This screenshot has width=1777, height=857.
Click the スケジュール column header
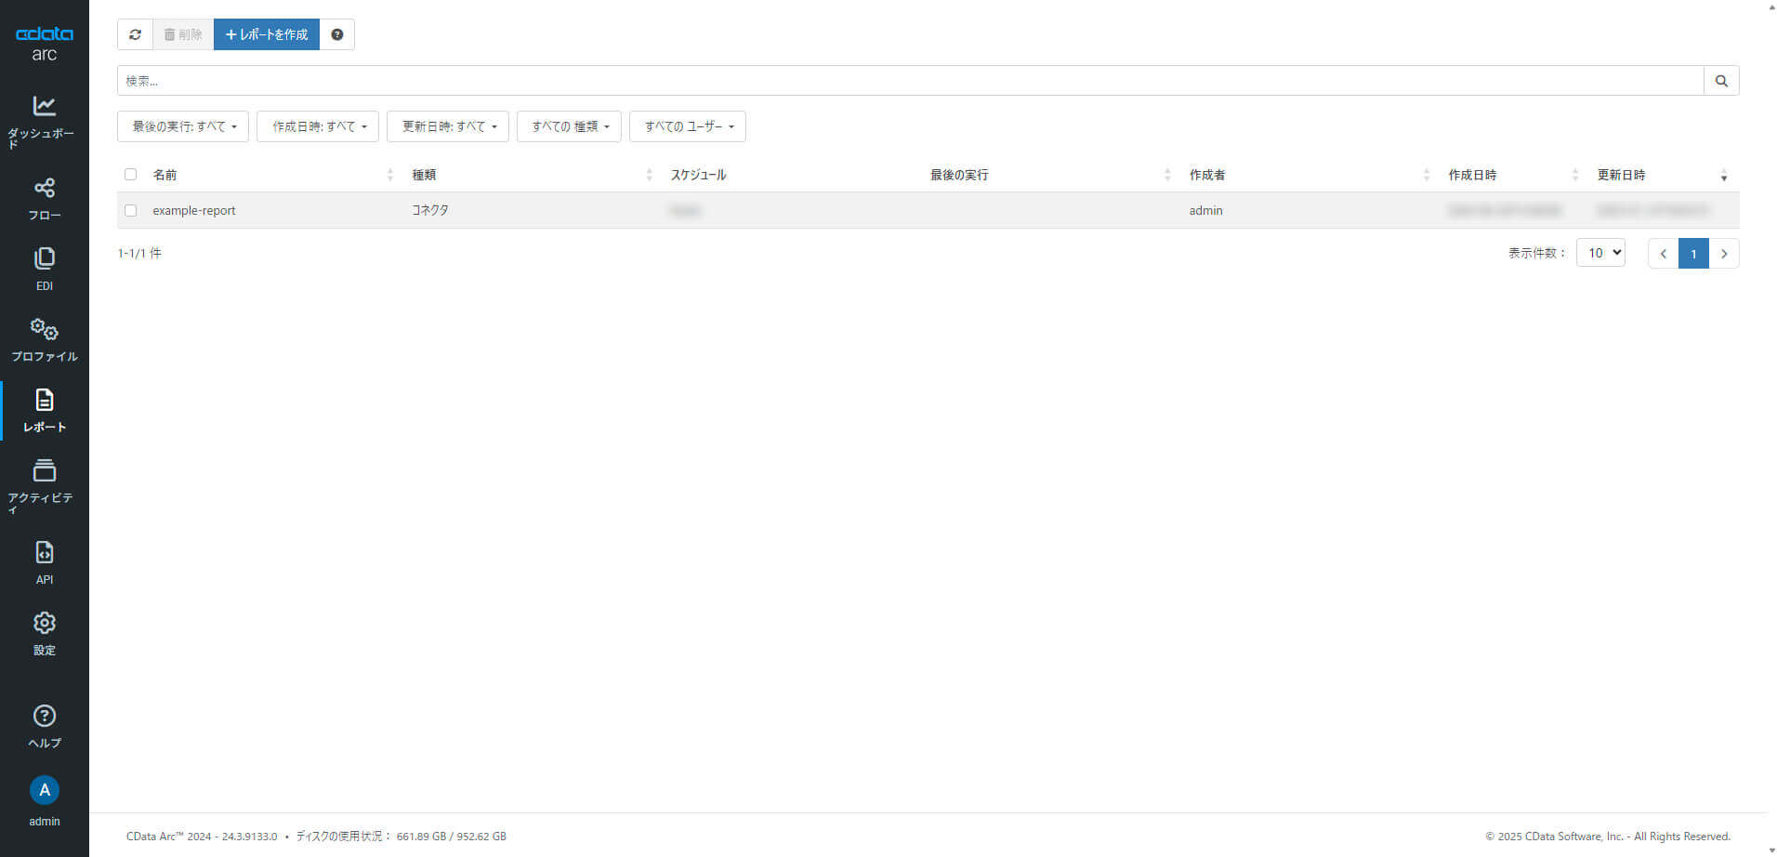point(698,175)
